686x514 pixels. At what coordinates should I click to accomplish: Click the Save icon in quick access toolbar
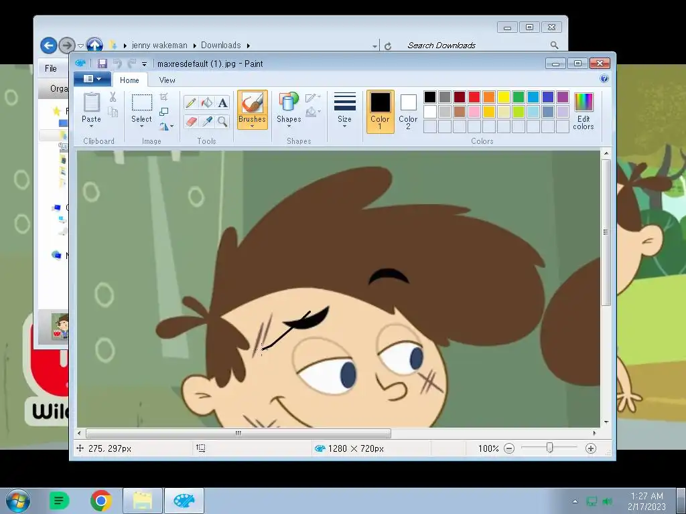(x=102, y=64)
